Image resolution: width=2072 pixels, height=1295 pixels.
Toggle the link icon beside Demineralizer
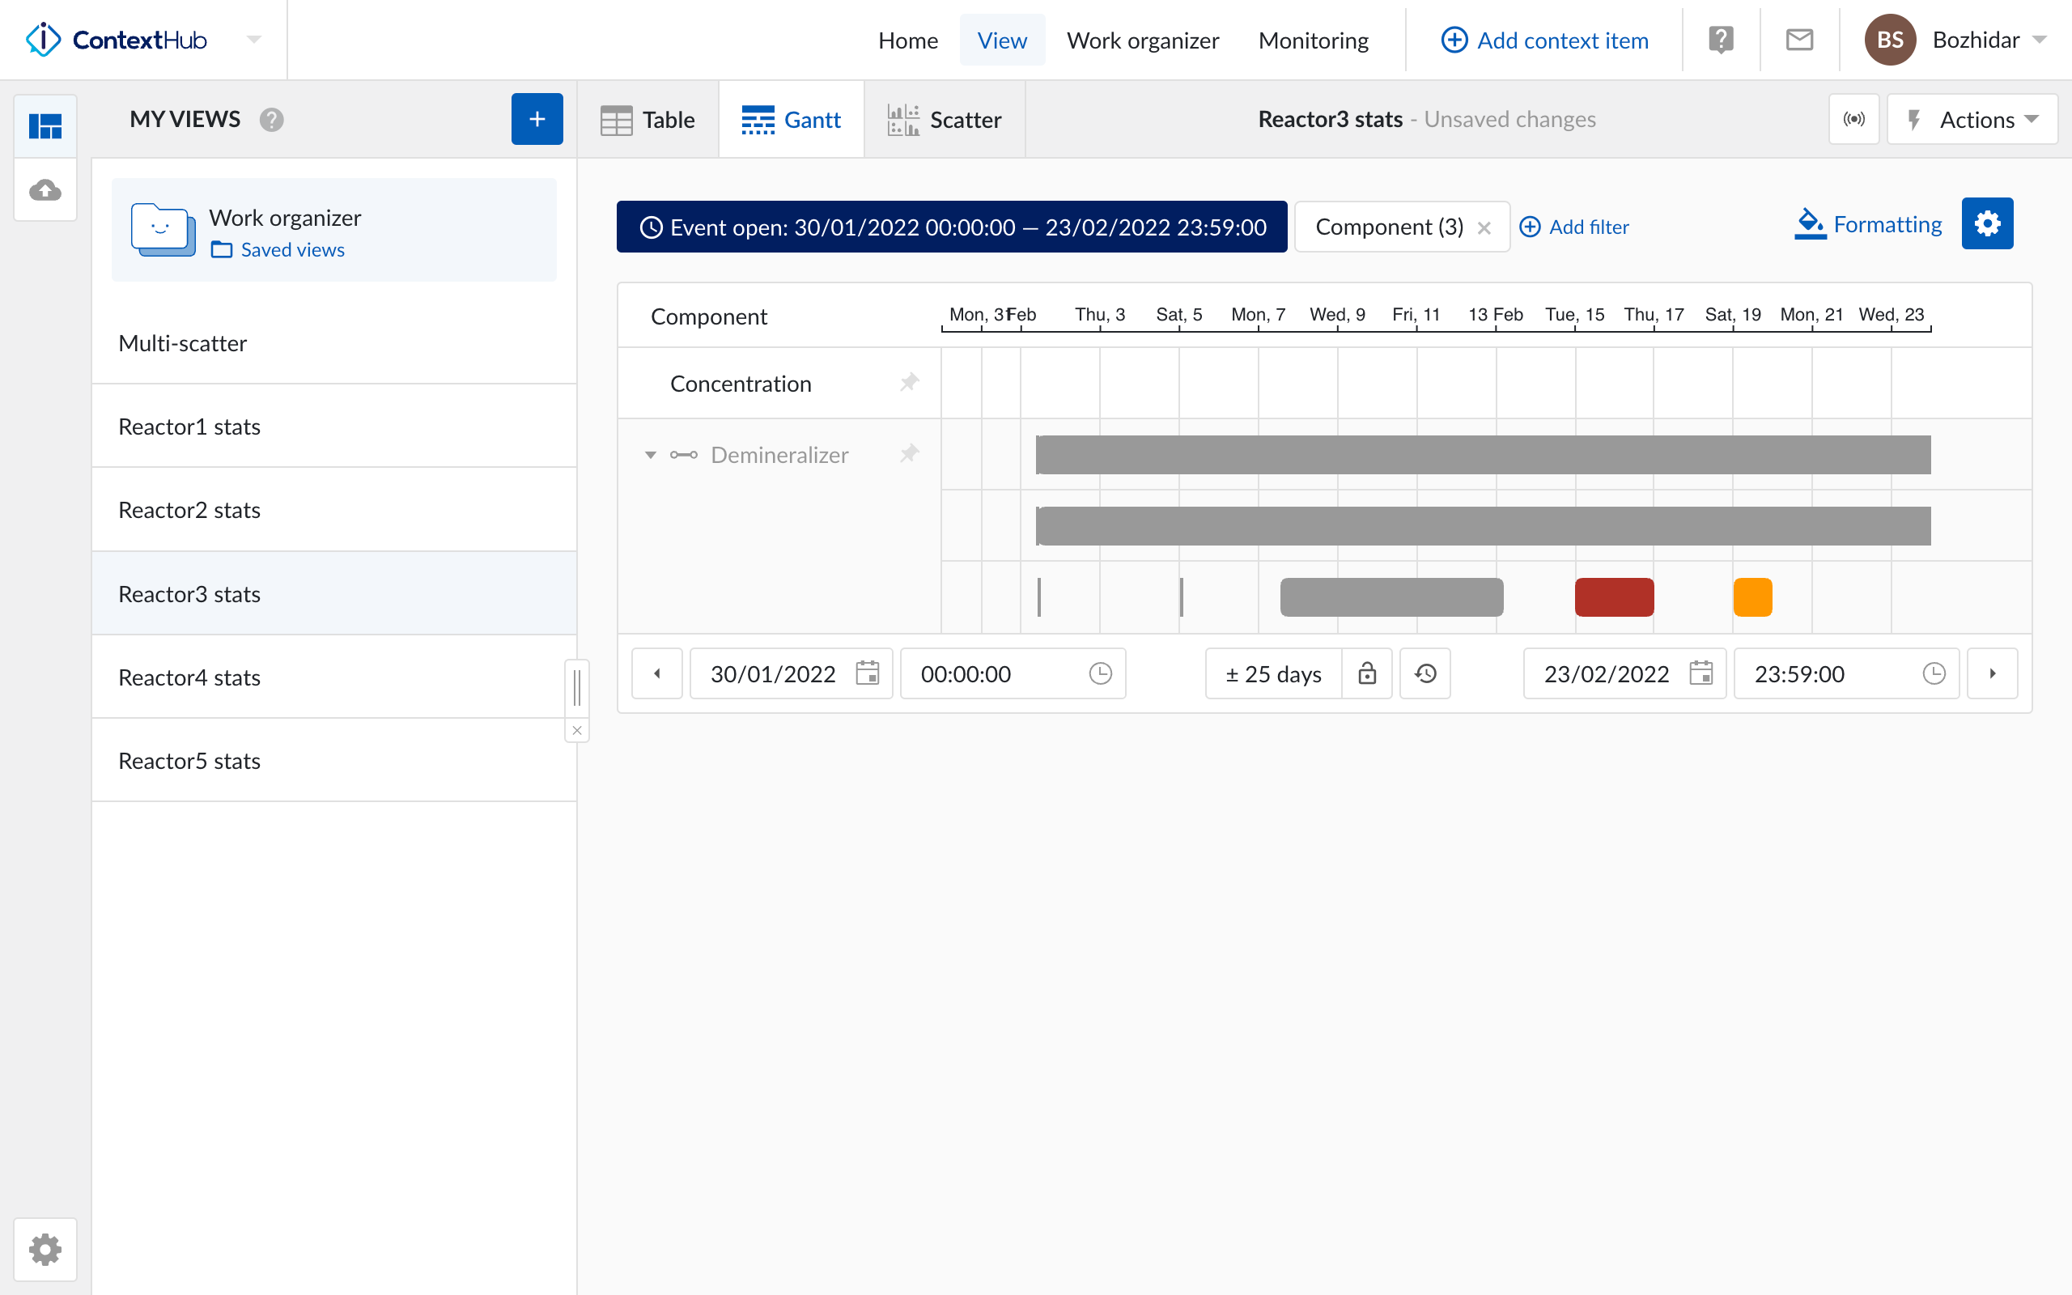[x=684, y=455]
